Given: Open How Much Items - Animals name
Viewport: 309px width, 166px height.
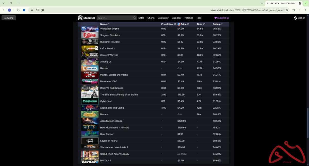Looking at the screenshot, I should pos(115,128).
